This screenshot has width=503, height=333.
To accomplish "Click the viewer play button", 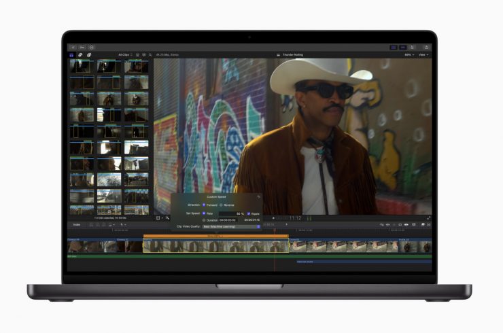I will tap(274, 218).
